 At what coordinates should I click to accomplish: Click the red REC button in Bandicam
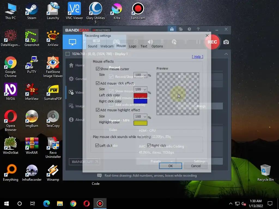click(x=212, y=42)
